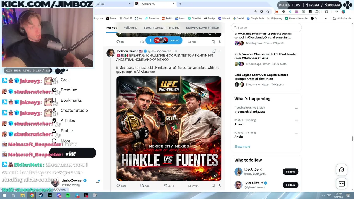Click the Windows Start button

4,195
